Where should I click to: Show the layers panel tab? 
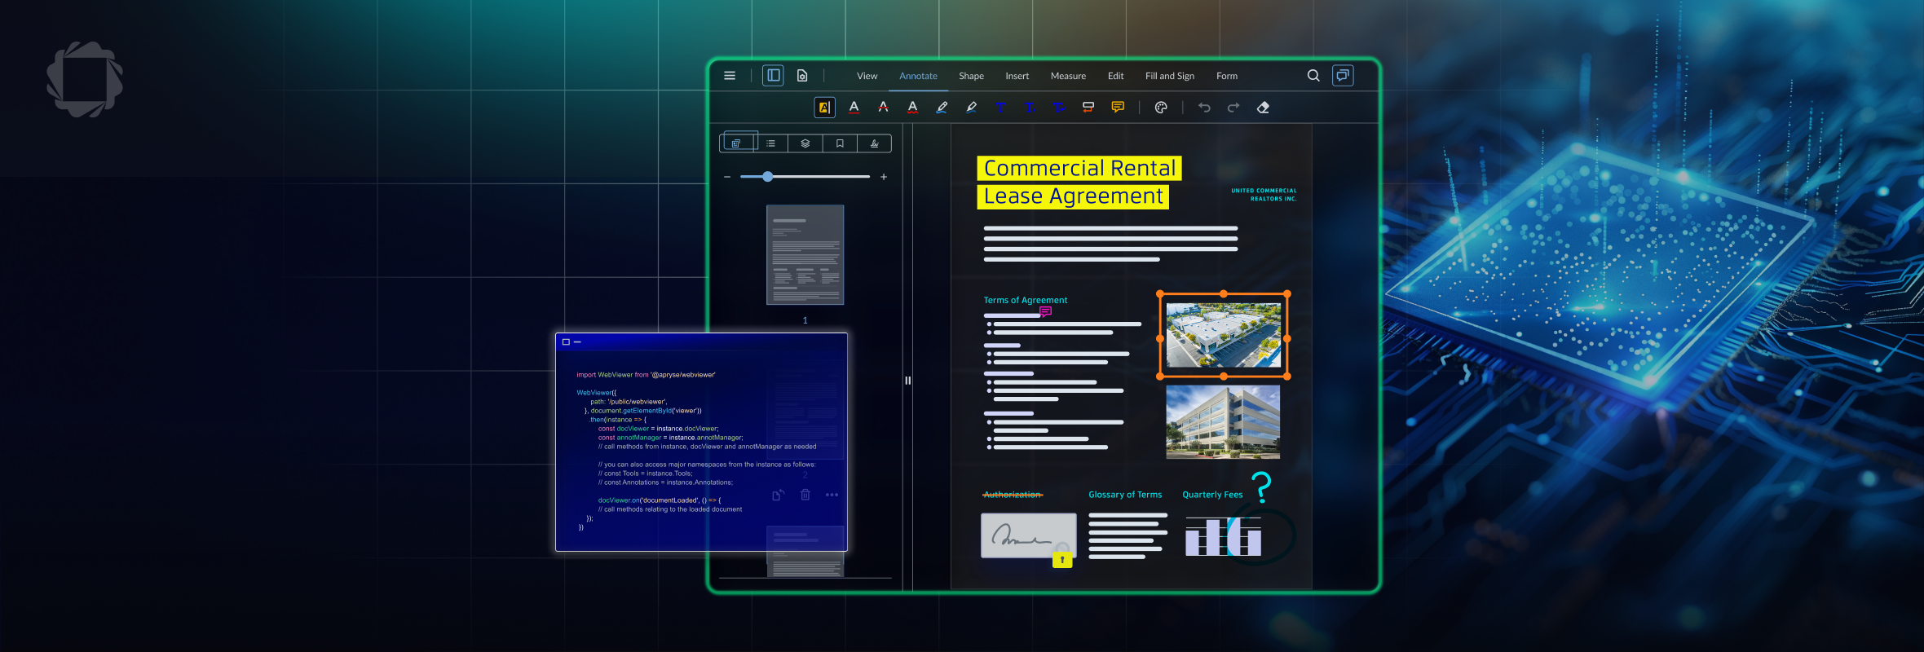tap(805, 143)
